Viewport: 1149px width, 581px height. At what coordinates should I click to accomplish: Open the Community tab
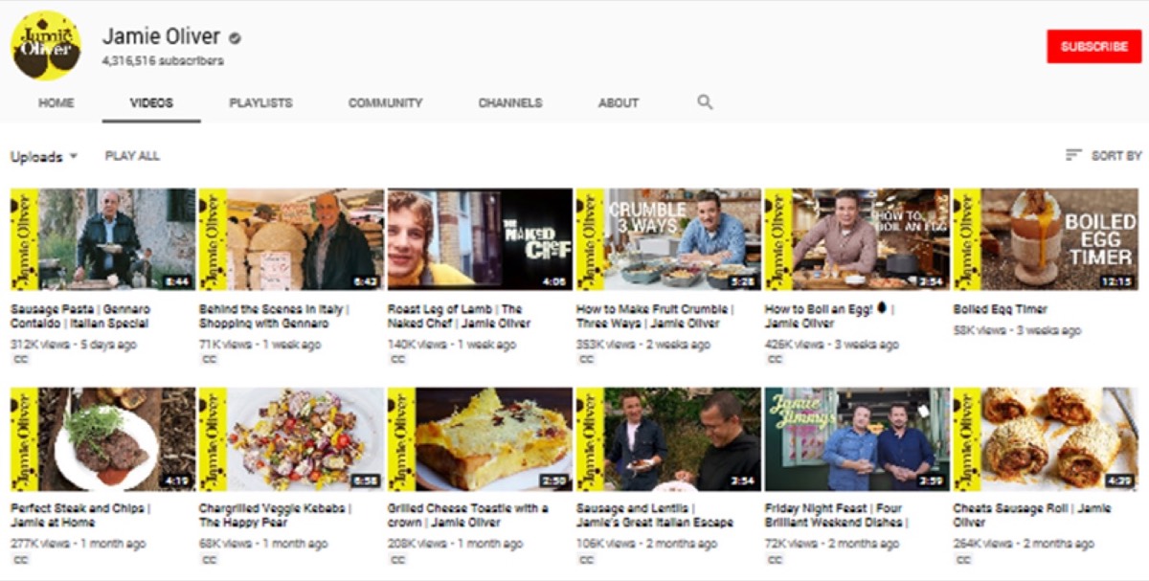pyautogui.click(x=385, y=102)
